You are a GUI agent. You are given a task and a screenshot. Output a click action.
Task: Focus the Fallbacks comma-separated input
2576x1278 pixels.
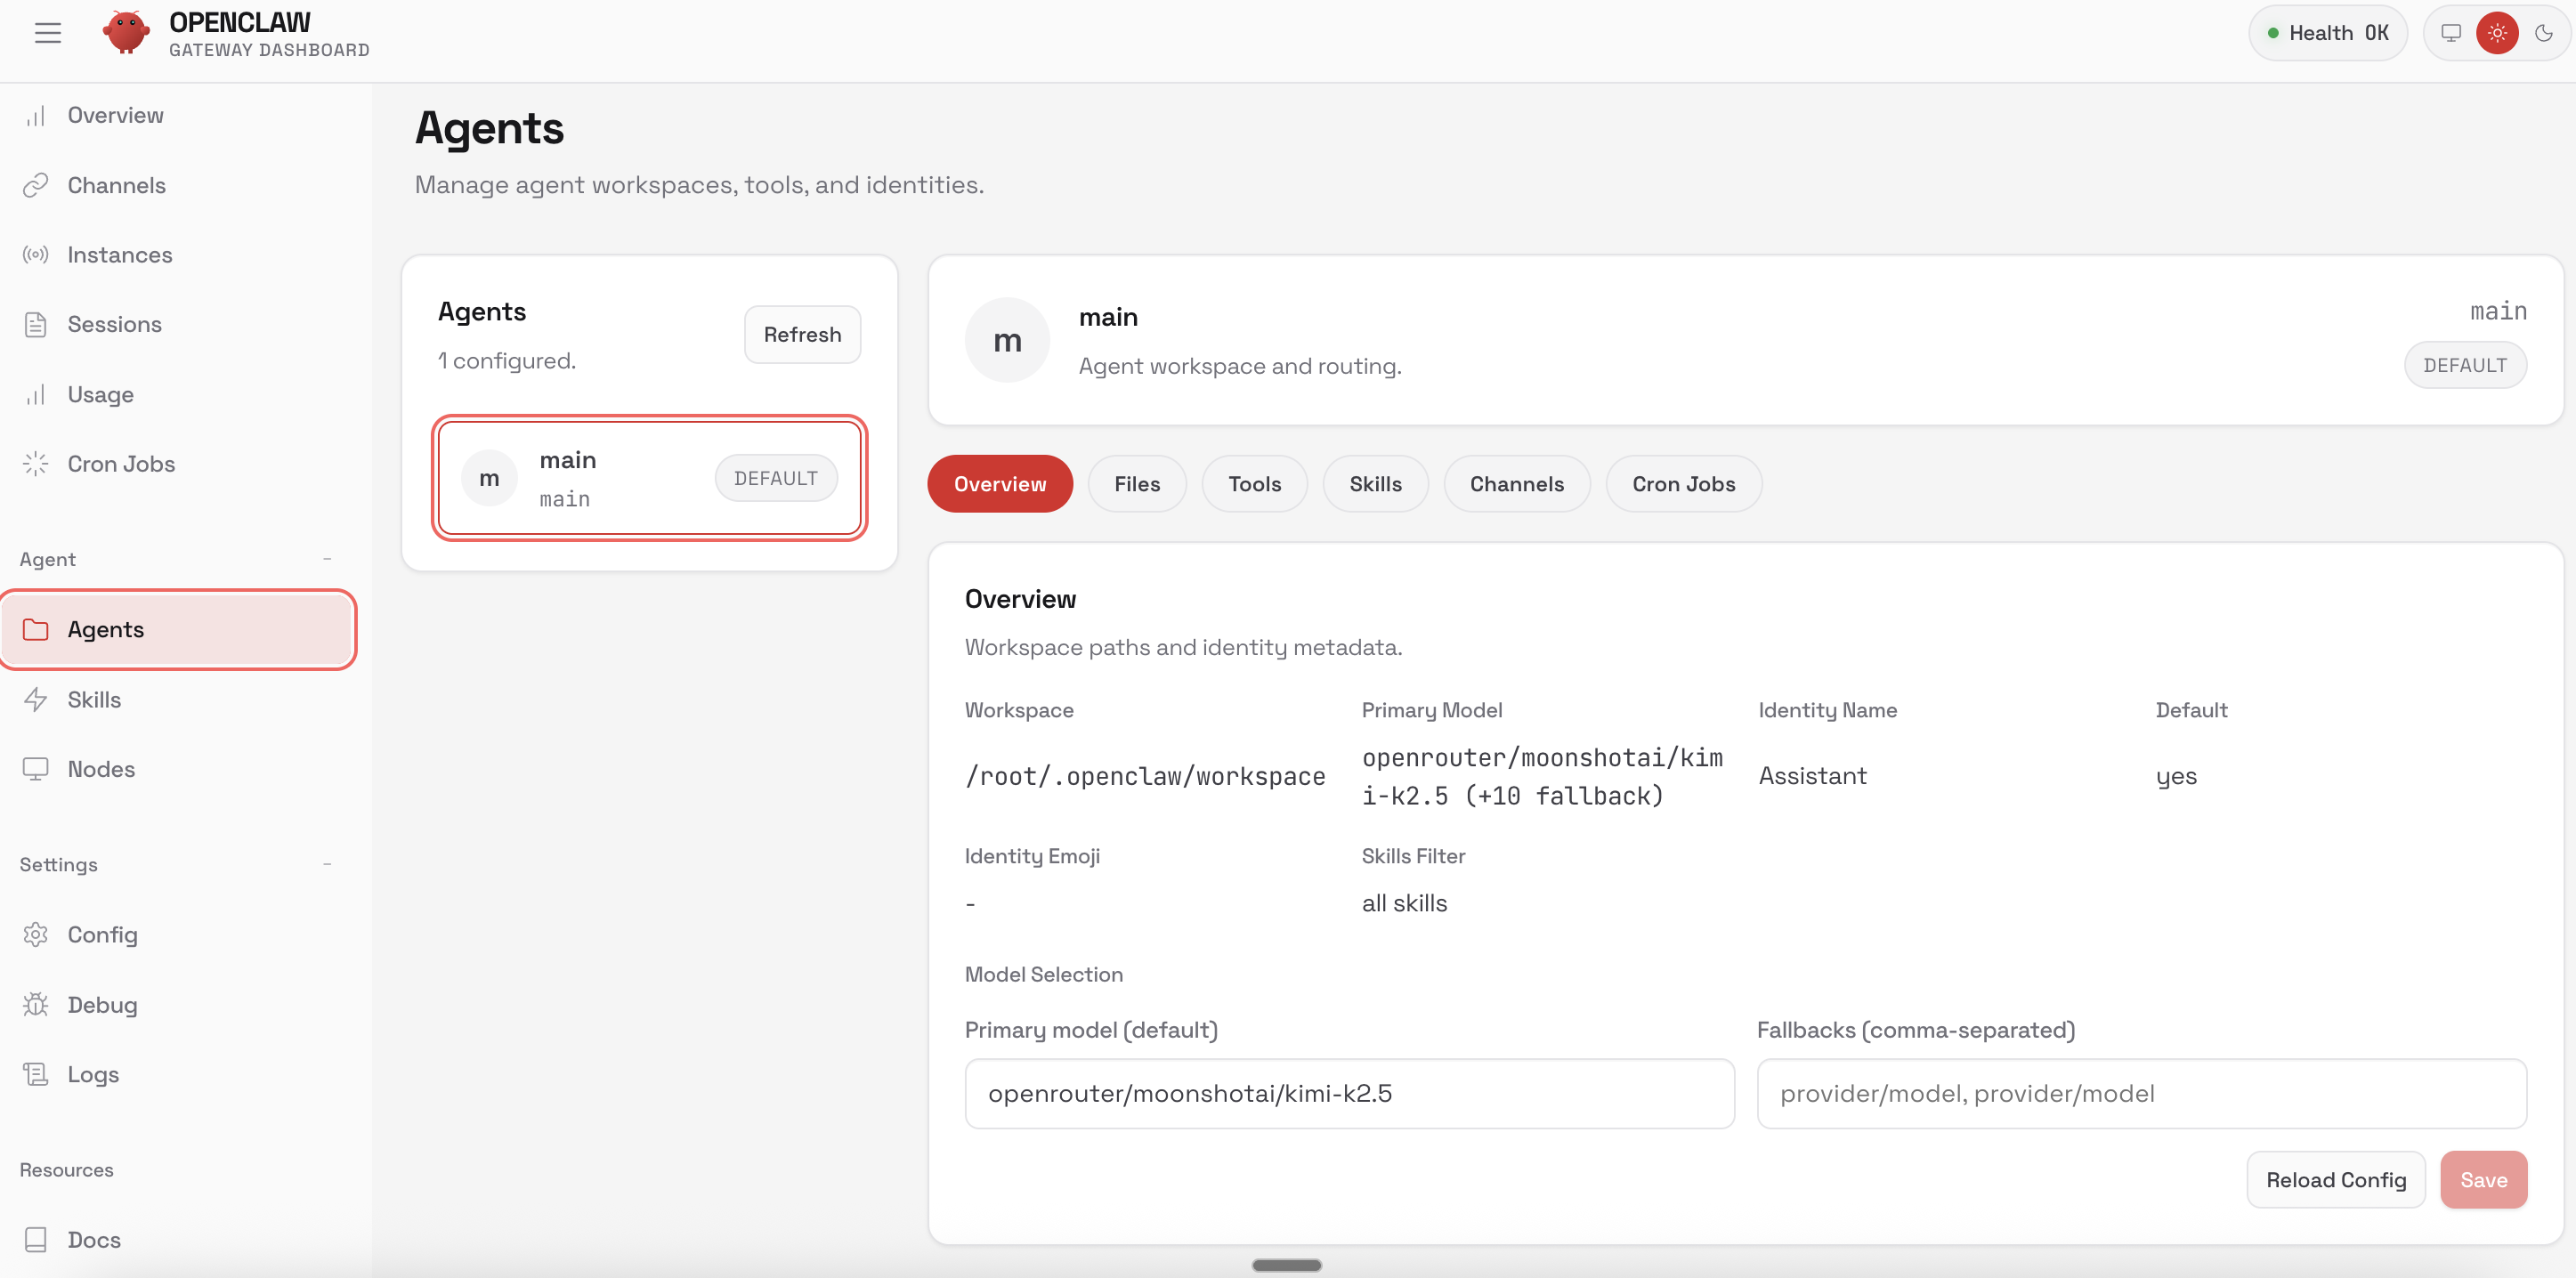point(2141,1093)
